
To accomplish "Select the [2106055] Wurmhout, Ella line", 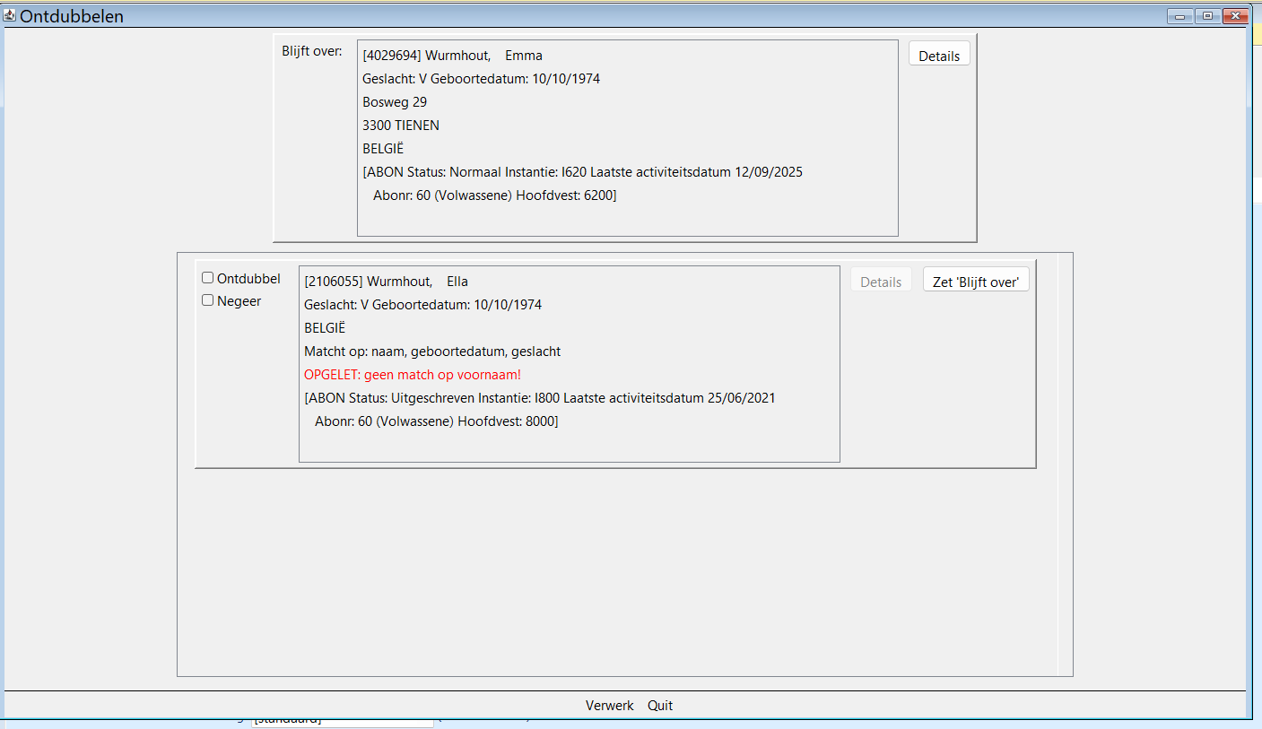I will tap(386, 282).
